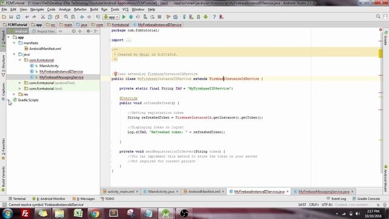
Task: Open the Messages tool window
Action: 84,199
